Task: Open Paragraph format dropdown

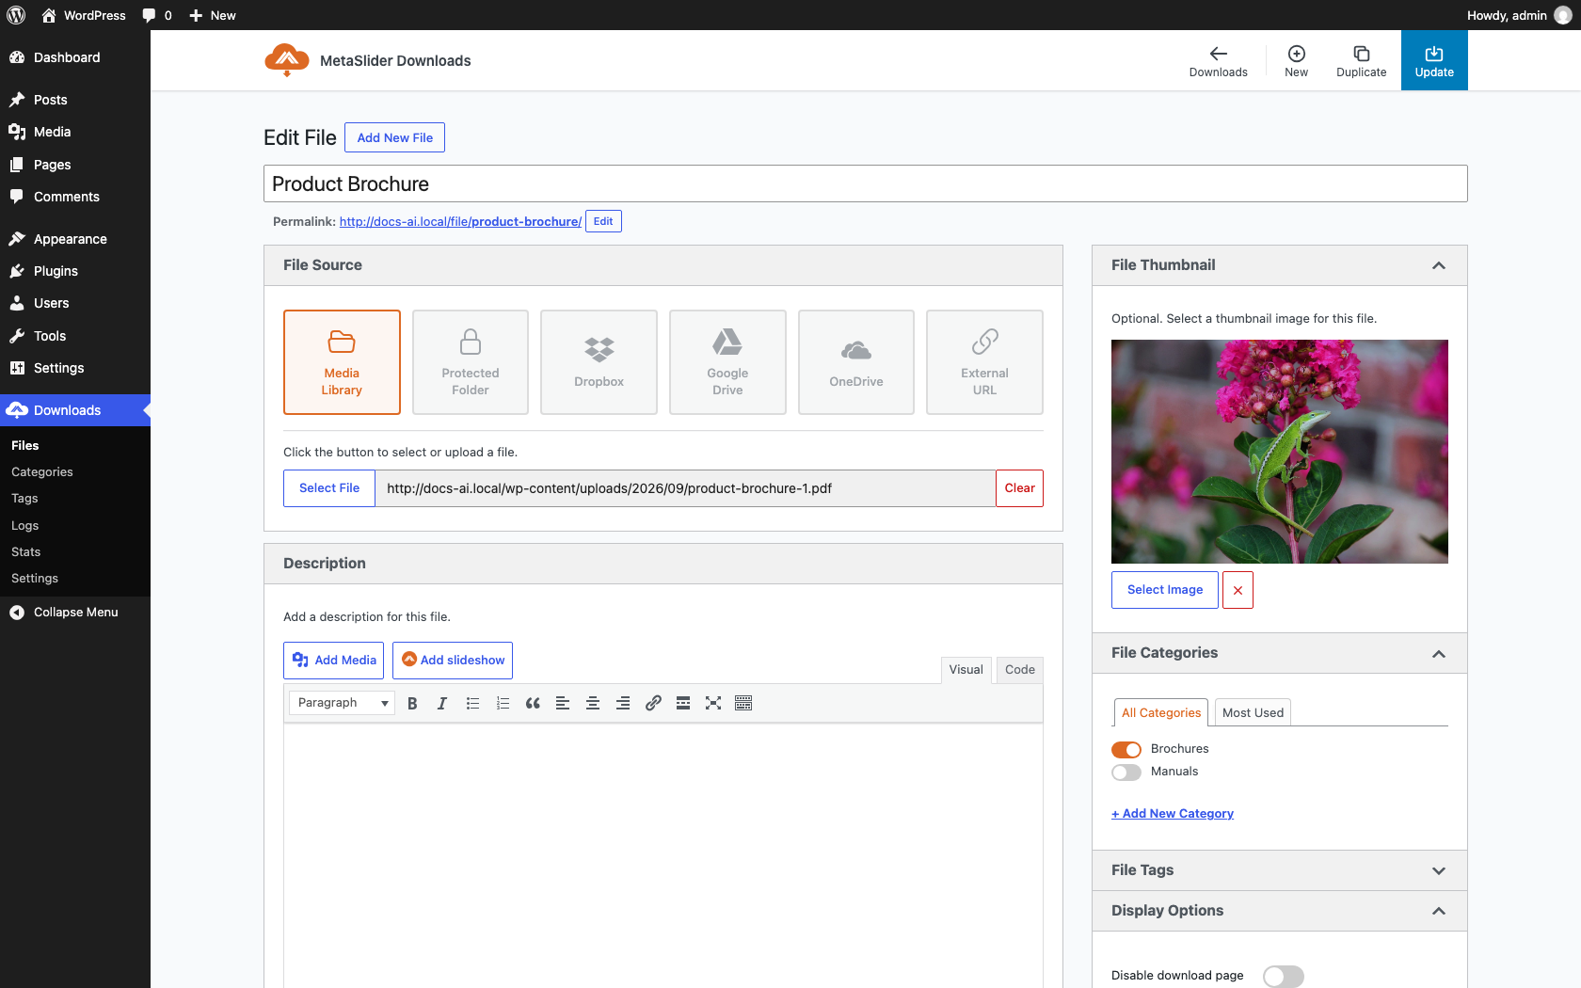Action: pos(342,703)
